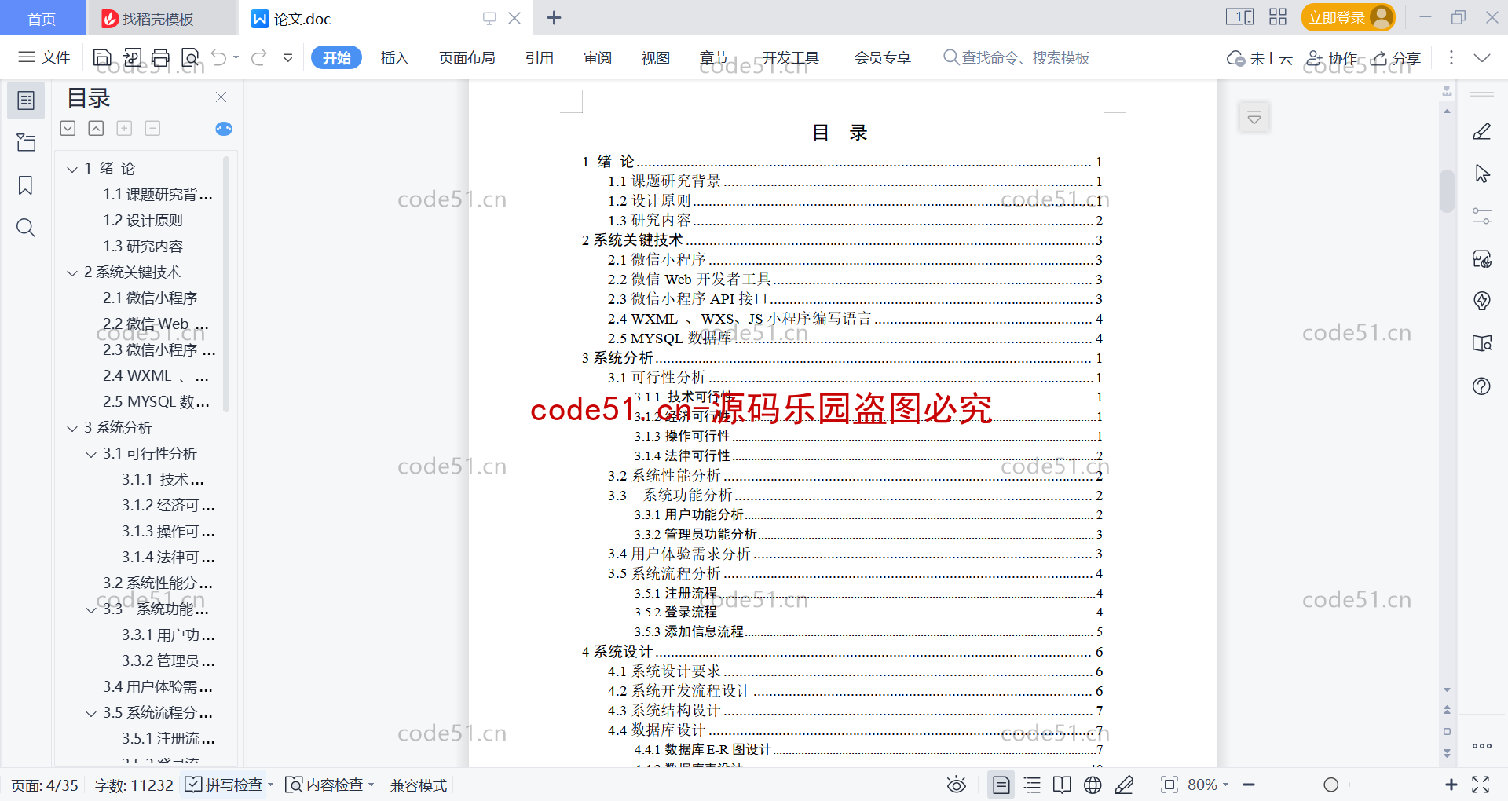Click the Print Preview icon
Screen dimensions: 1508x801
(190, 57)
